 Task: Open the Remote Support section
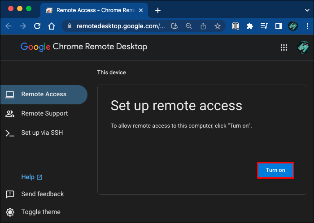(x=44, y=113)
